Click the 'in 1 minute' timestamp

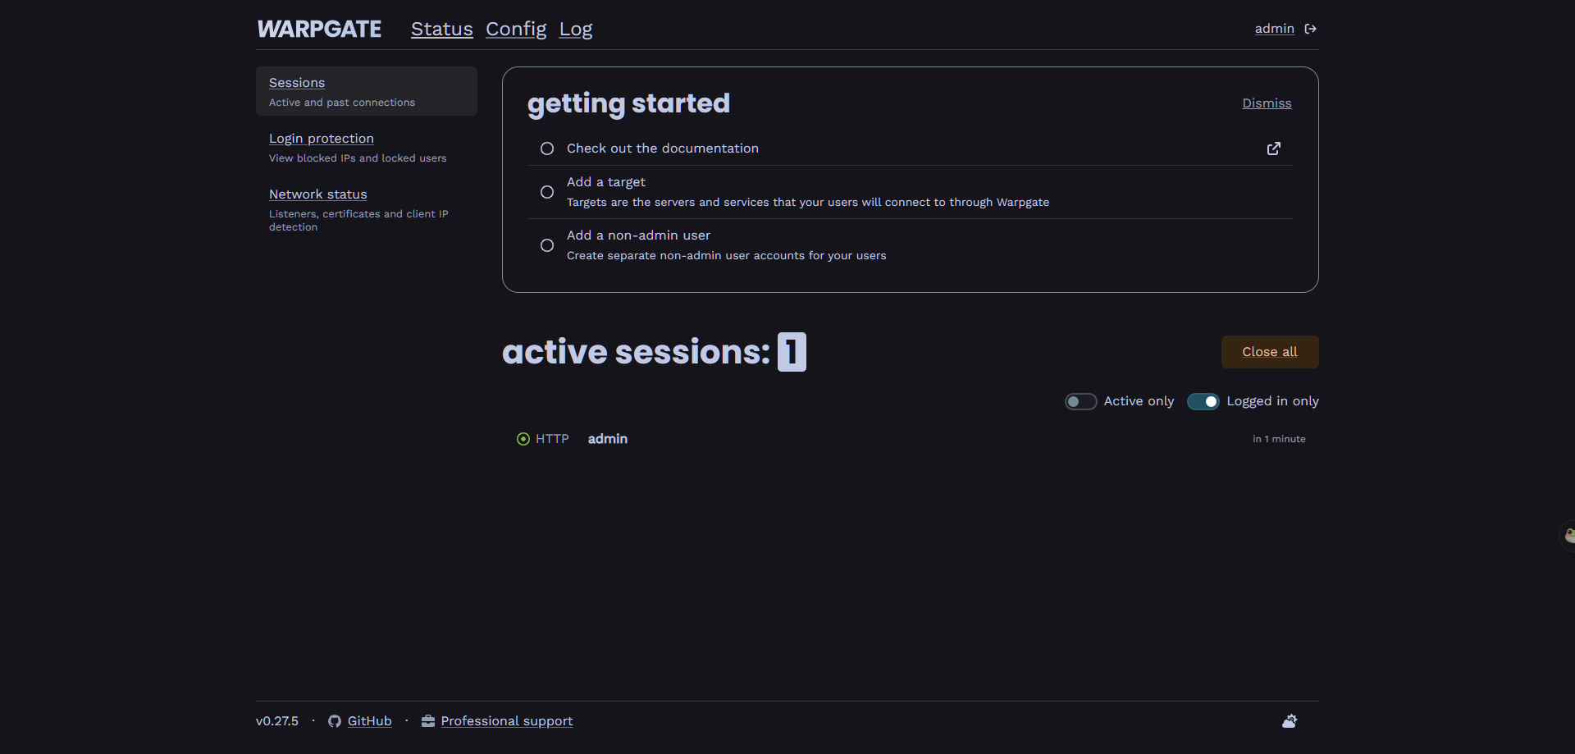tap(1279, 439)
